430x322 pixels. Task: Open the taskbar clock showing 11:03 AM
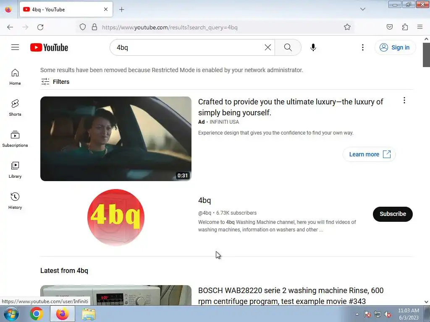[408, 314]
